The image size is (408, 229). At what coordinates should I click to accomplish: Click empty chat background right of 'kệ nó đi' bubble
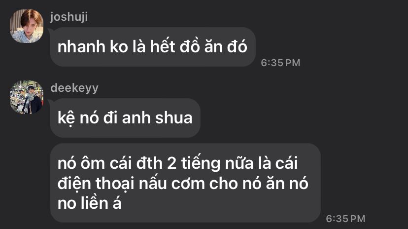pos(299,118)
